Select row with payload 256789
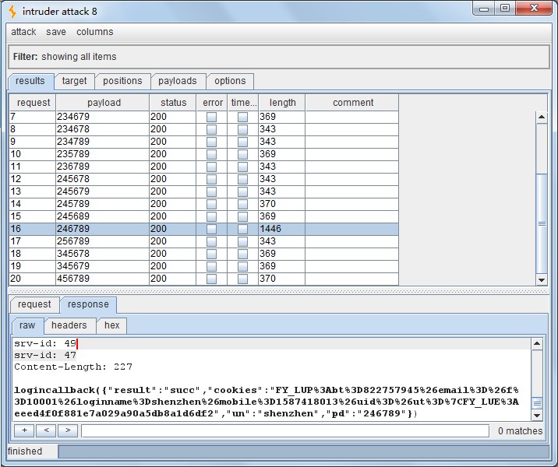The height and width of the screenshot is (467, 558). point(203,241)
